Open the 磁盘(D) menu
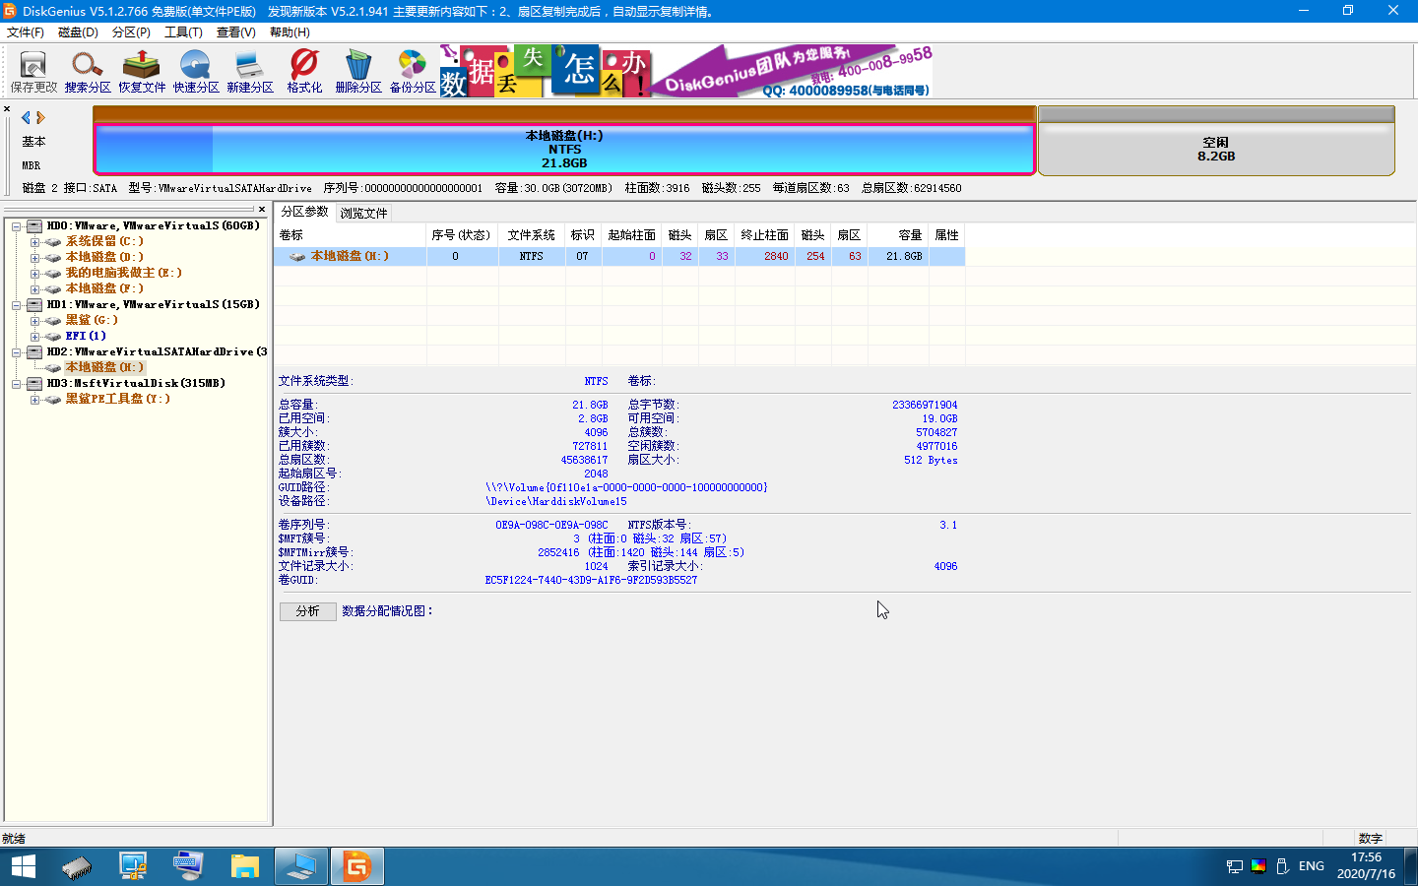The height and width of the screenshot is (886, 1418). [x=78, y=32]
